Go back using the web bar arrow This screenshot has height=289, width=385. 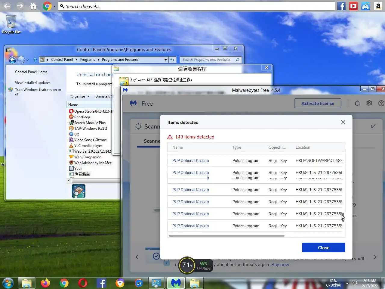tap(7, 6)
